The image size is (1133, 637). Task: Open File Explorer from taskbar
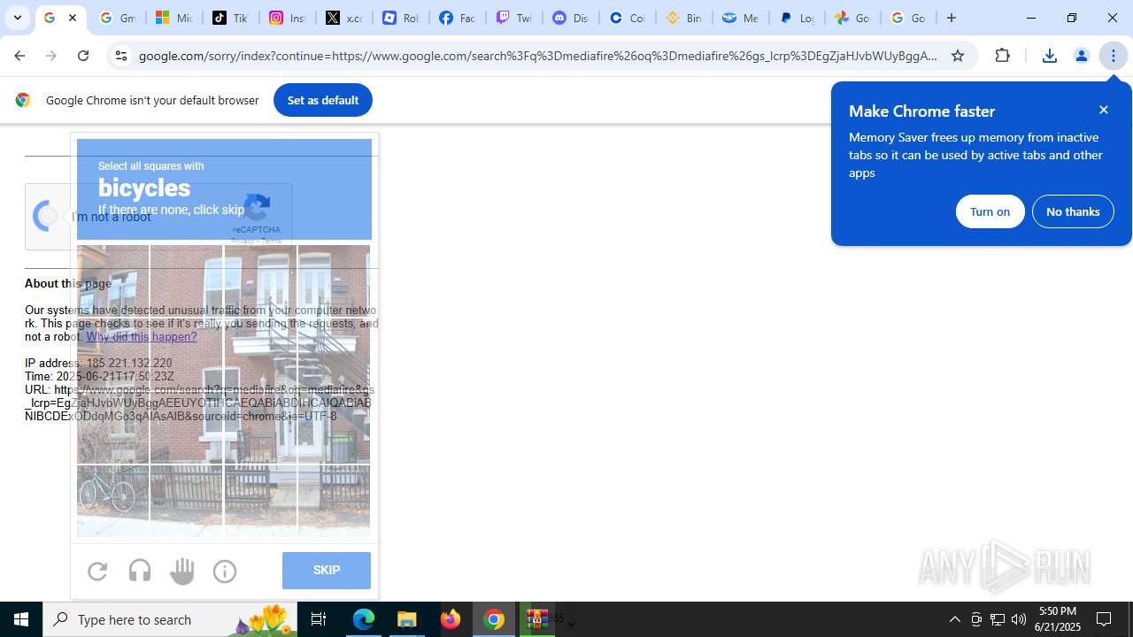pyautogui.click(x=407, y=619)
